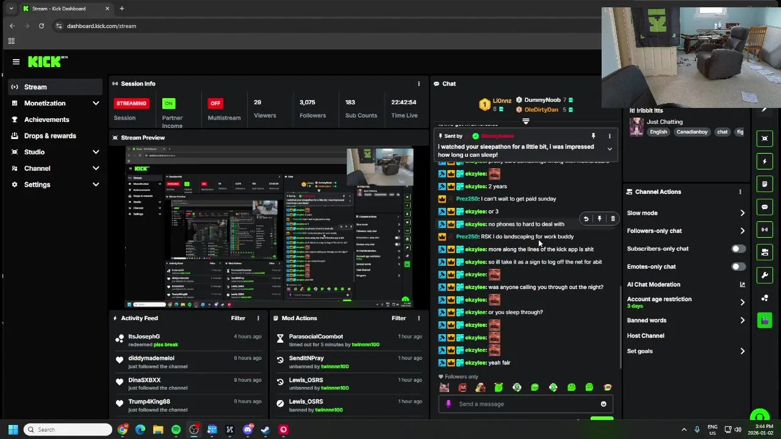Open a new browser tab
The image size is (781, 439).
point(121,9)
